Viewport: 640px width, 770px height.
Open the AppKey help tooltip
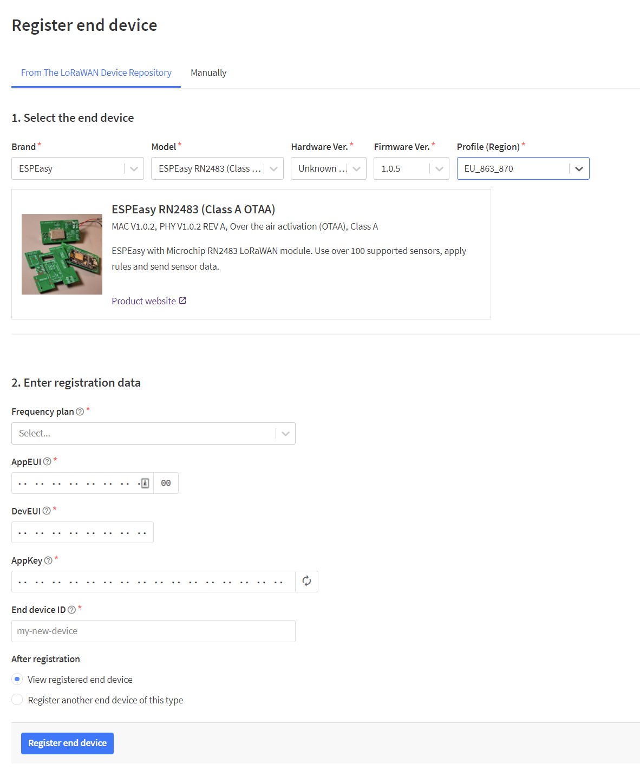[47, 560]
